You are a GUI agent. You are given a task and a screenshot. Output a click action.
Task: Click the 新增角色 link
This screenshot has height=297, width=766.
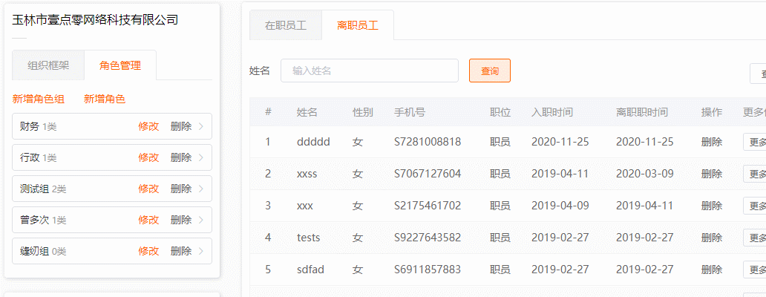click(x=105, y=99)
